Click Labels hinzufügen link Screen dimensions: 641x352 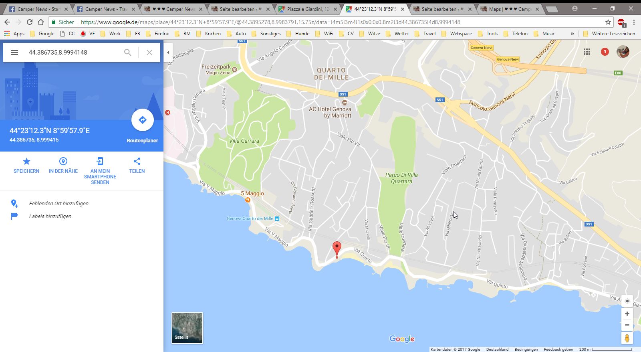tap(50, 216)
